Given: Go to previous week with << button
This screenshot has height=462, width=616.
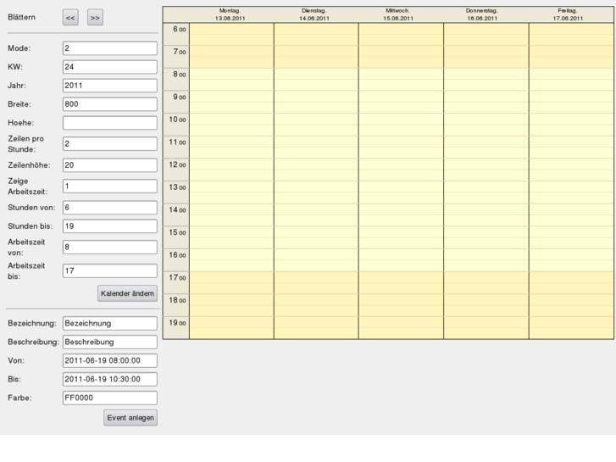Looking at the screenshot, I should click(70, 18).
